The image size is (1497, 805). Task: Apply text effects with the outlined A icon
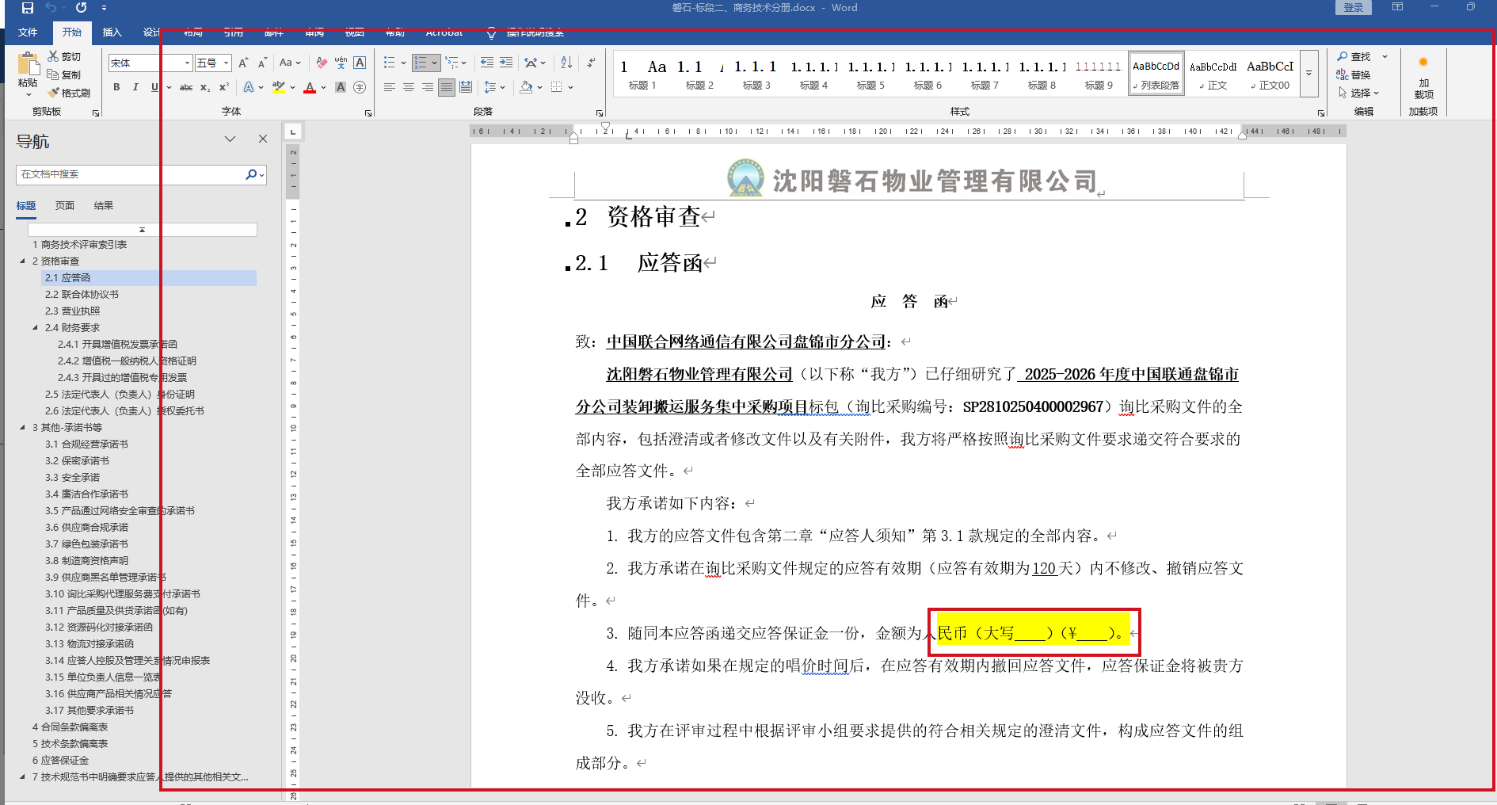tap(249, 87)
